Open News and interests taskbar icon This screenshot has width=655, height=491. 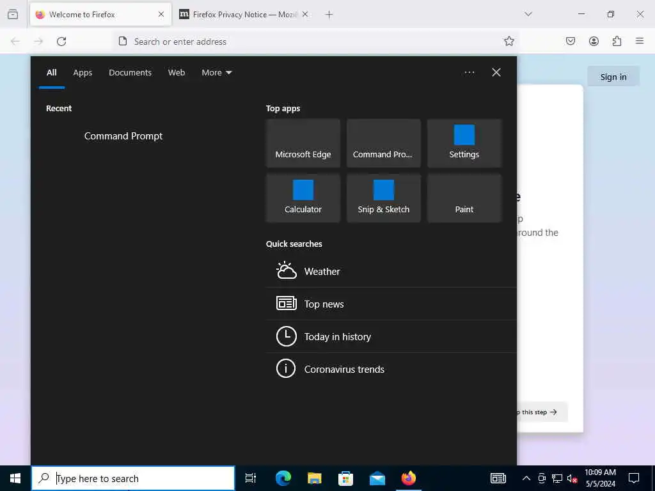[x=498, y=478]
